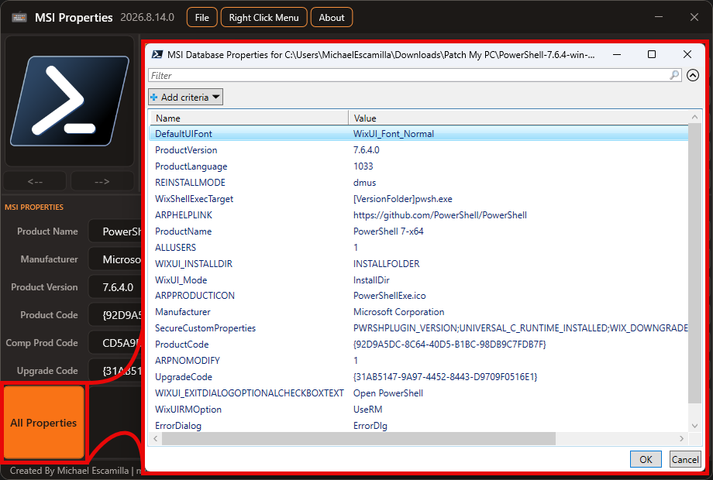713x480 pixels.
Task: Select the ErrorDialog property name
Action: coord(178,426)
